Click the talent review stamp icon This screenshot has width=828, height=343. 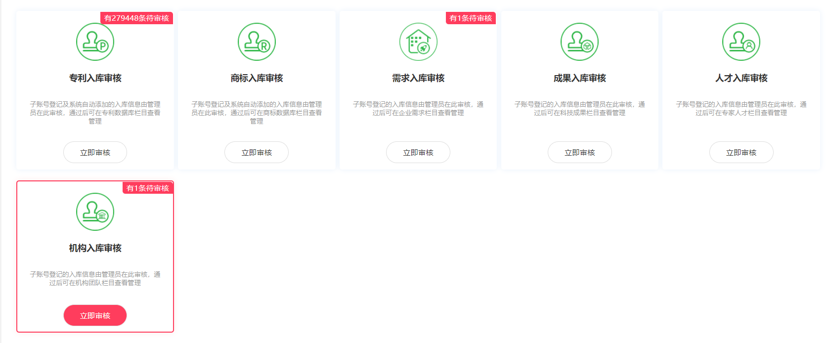pyautogui.click(x=741, y=42)
